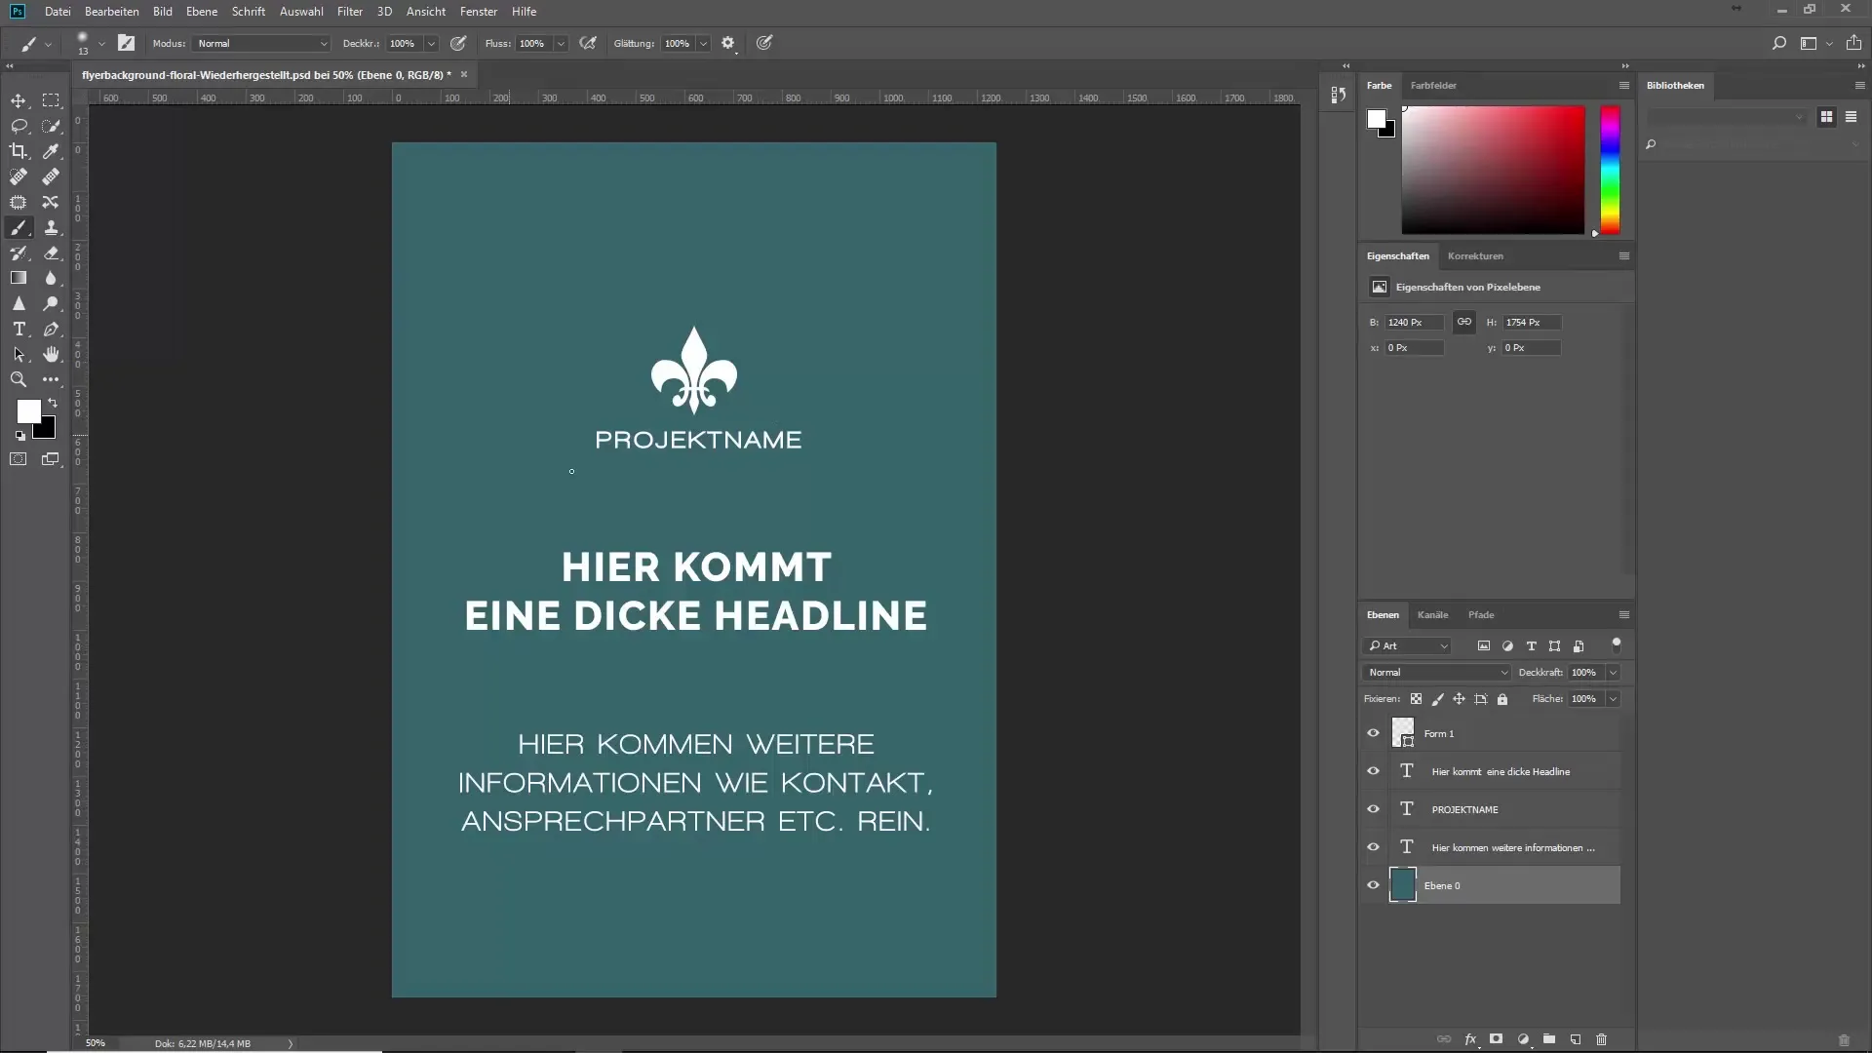Open the brush settings panel icon
The image size is (1872, 1053).
point(126,43)
